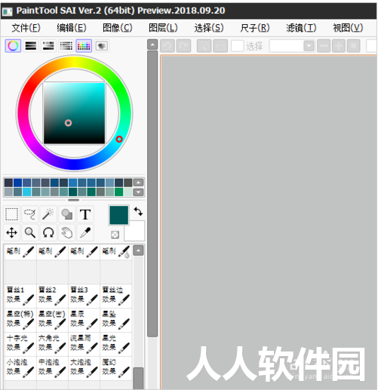The width and height of the screenshot is (378, 390).
Task: Choose the 星空(密) 效果 brush
Action: coord(52,320)
